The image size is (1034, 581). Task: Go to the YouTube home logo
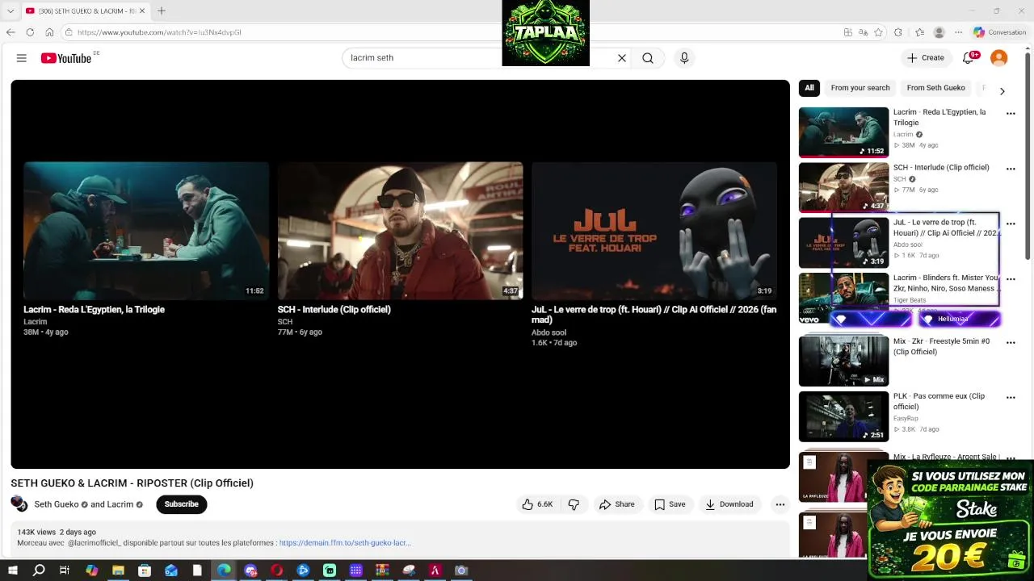click(66, 58)
